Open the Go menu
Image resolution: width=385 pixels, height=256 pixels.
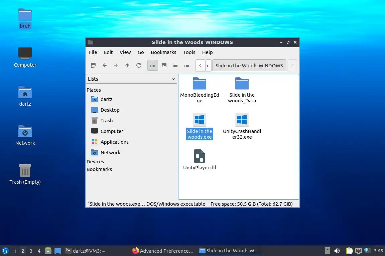point(141,52)
